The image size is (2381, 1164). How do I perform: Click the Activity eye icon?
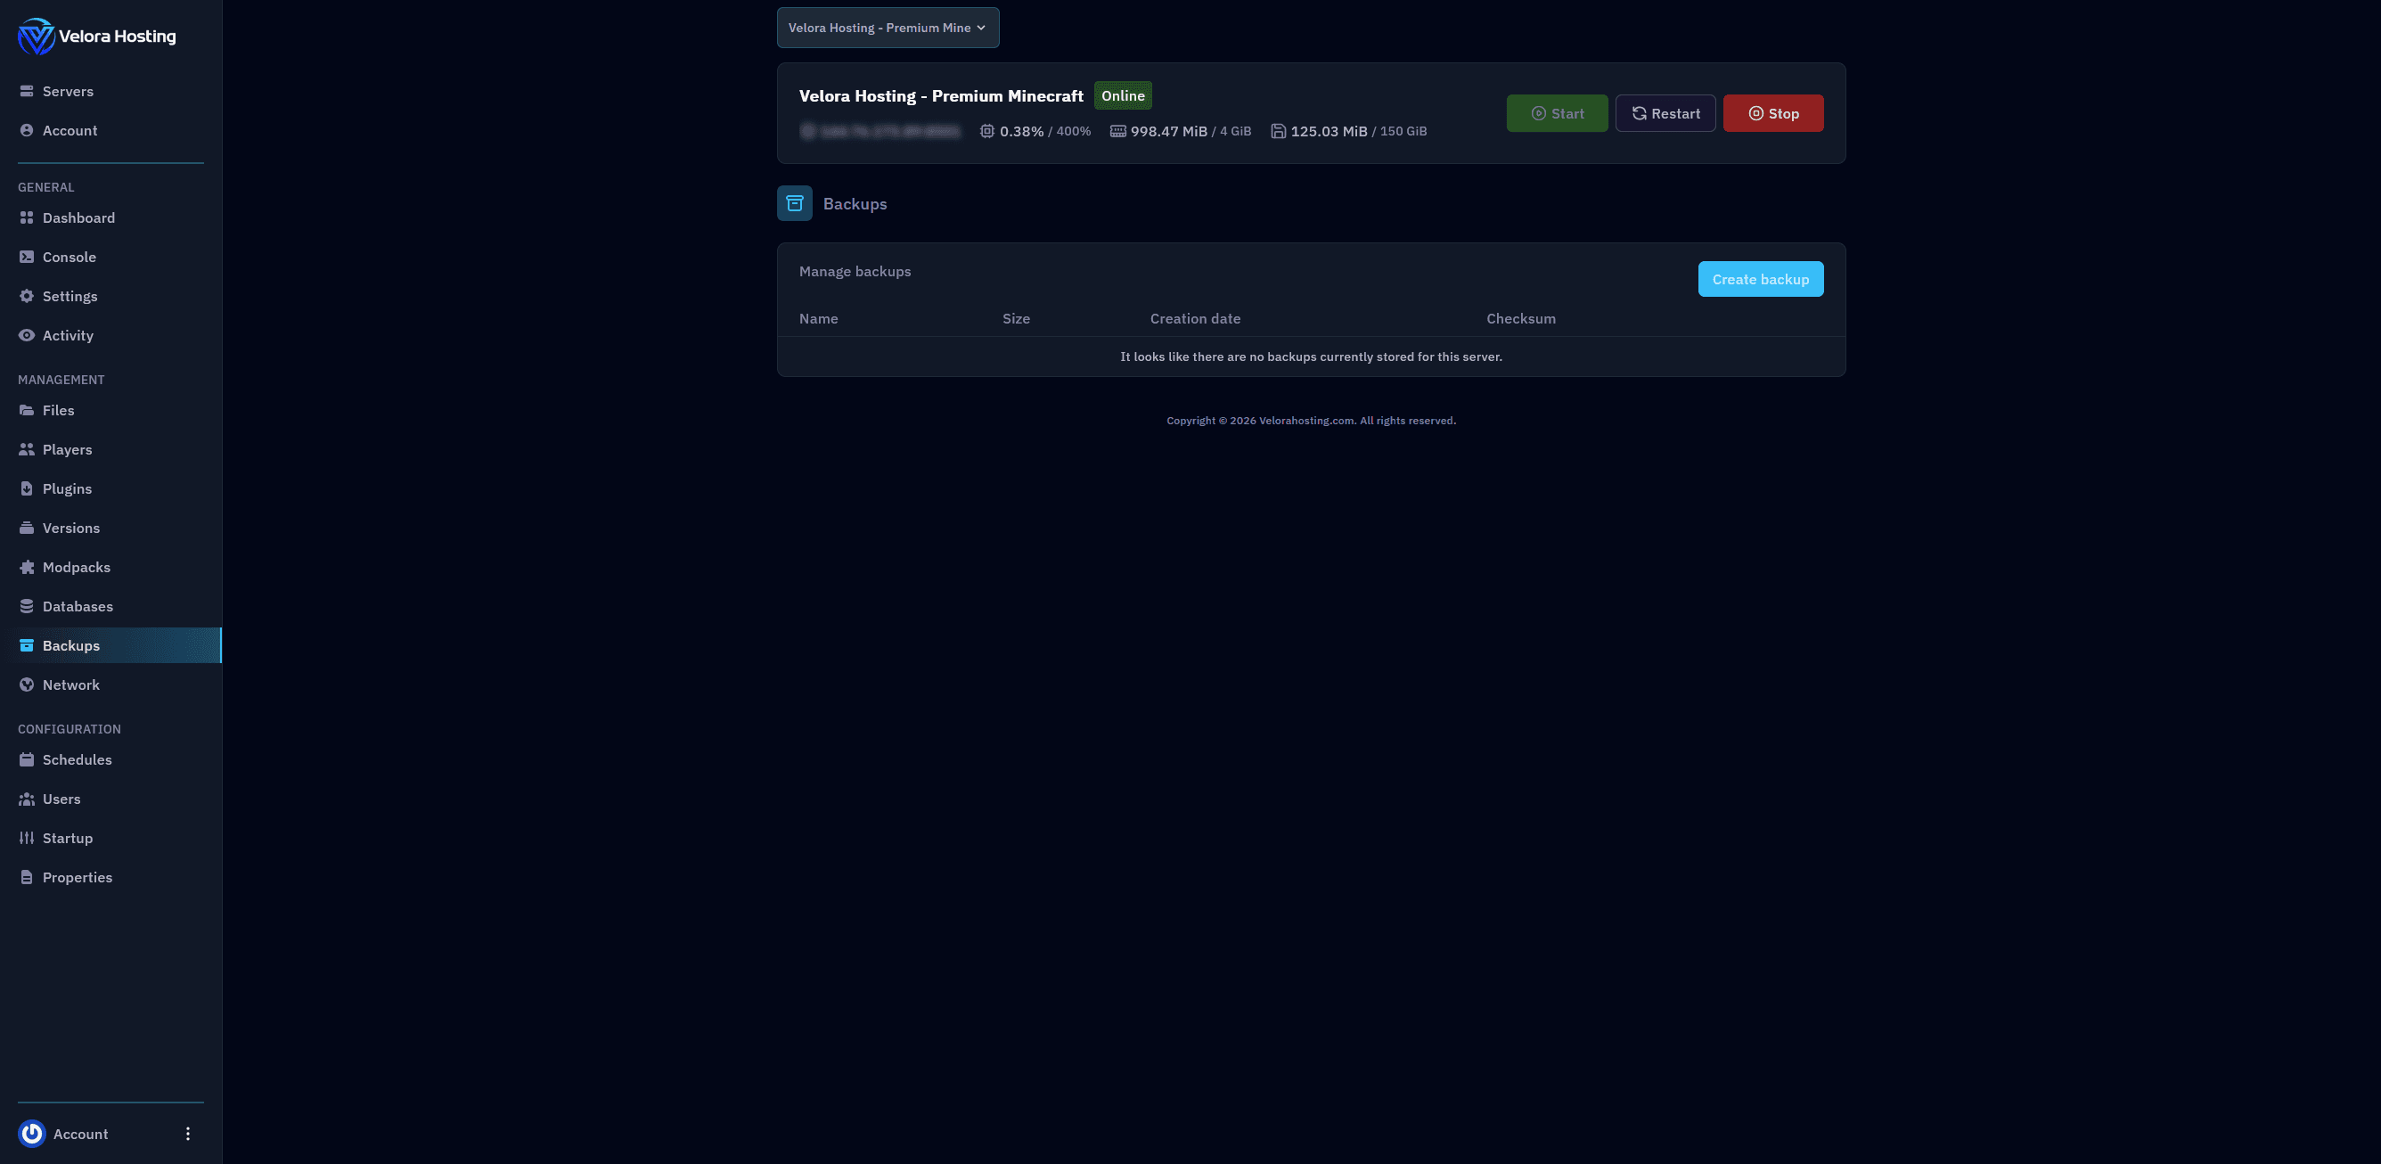tap(27, 336)
